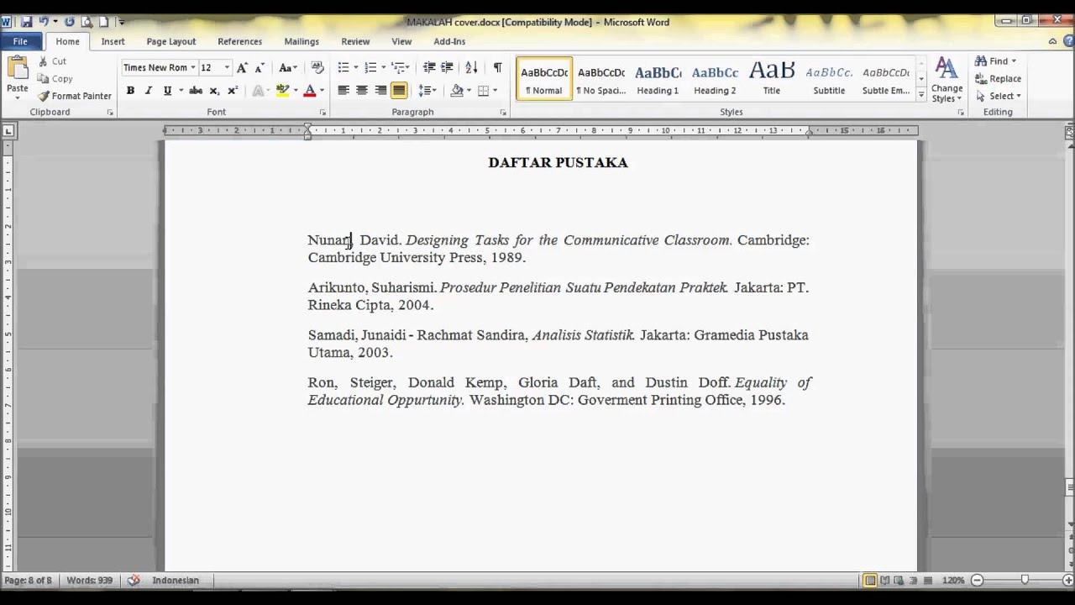Click the Find binoculars button

click(x=996, y=61)
